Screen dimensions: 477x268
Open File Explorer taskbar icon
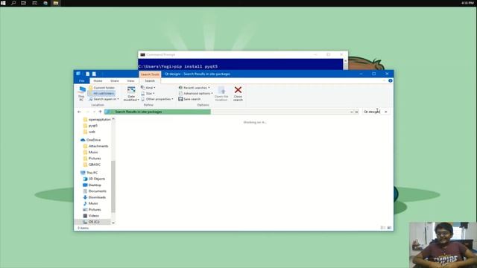[x=56, y=3]
